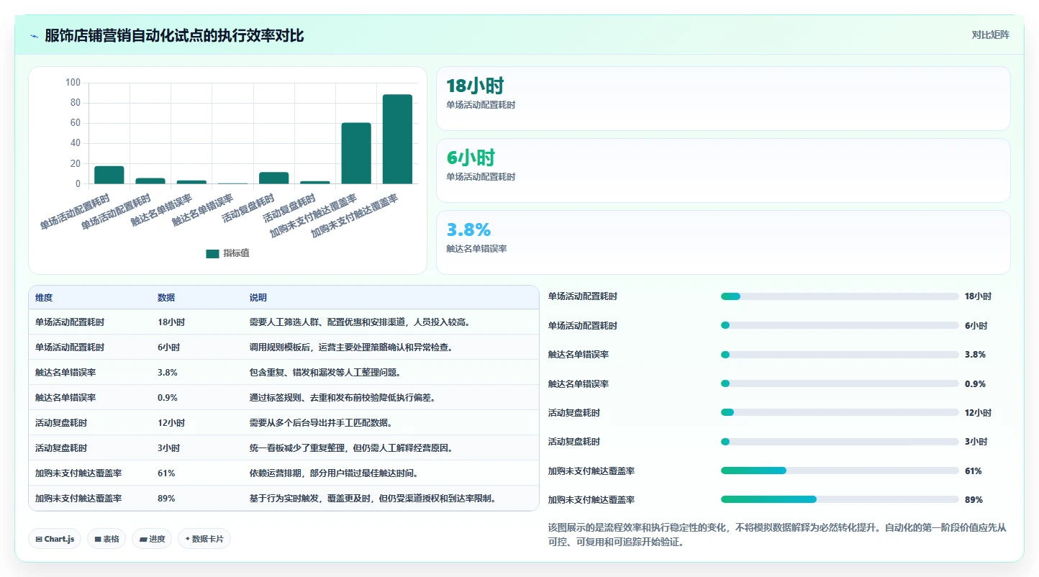Click the dashboard title 服饰店铺营销自动化试点的执行效率对比
The width and height of the screenshot is (1039, 577).
click(174, 35)
